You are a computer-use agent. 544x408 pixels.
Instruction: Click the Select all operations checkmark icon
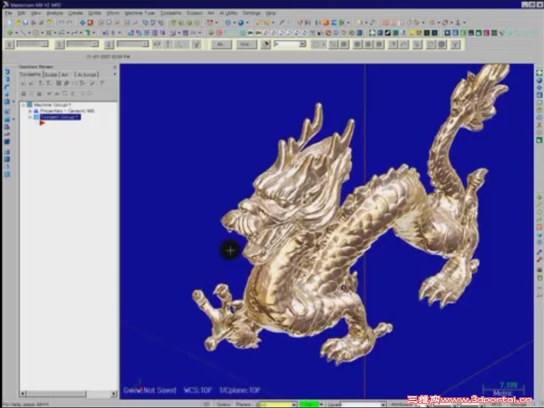[24, 83]
